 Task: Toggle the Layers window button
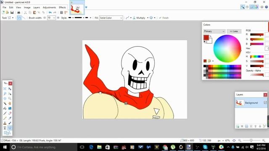pos(251,7)
